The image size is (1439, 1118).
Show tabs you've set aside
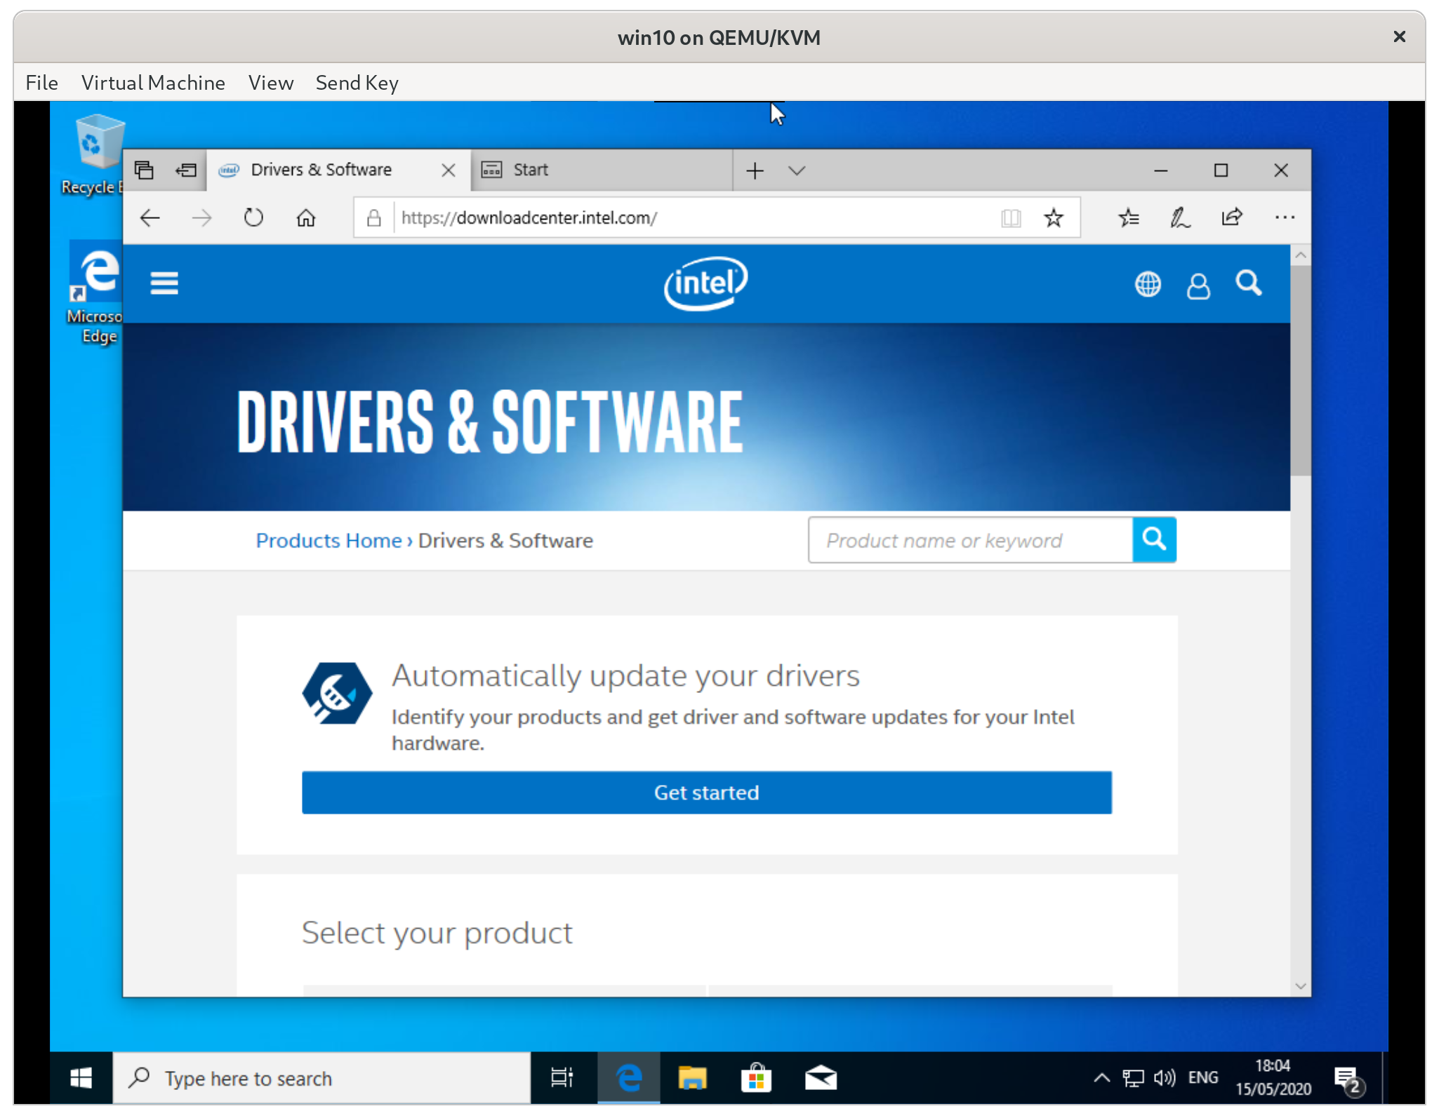[x=144, y=170]
